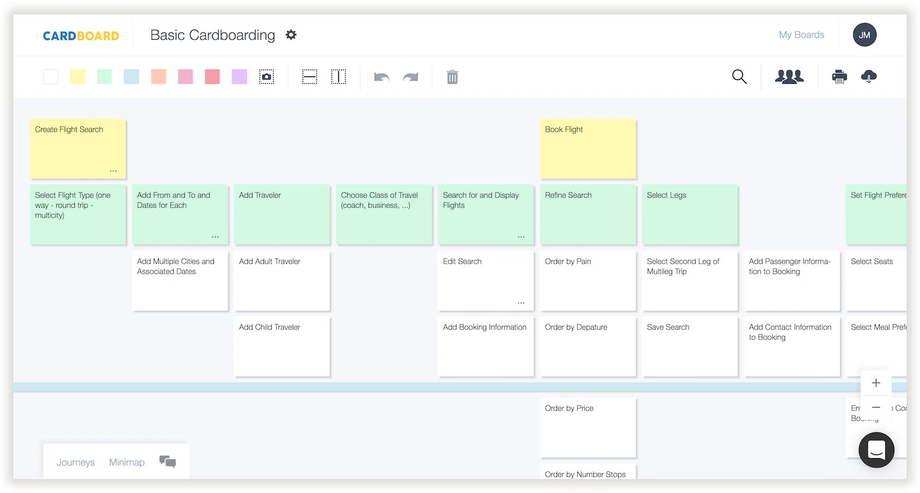Select the Select Flight Type card
Image resolution: width=920 pixels, height=493 pixels.
click(78, 214)
